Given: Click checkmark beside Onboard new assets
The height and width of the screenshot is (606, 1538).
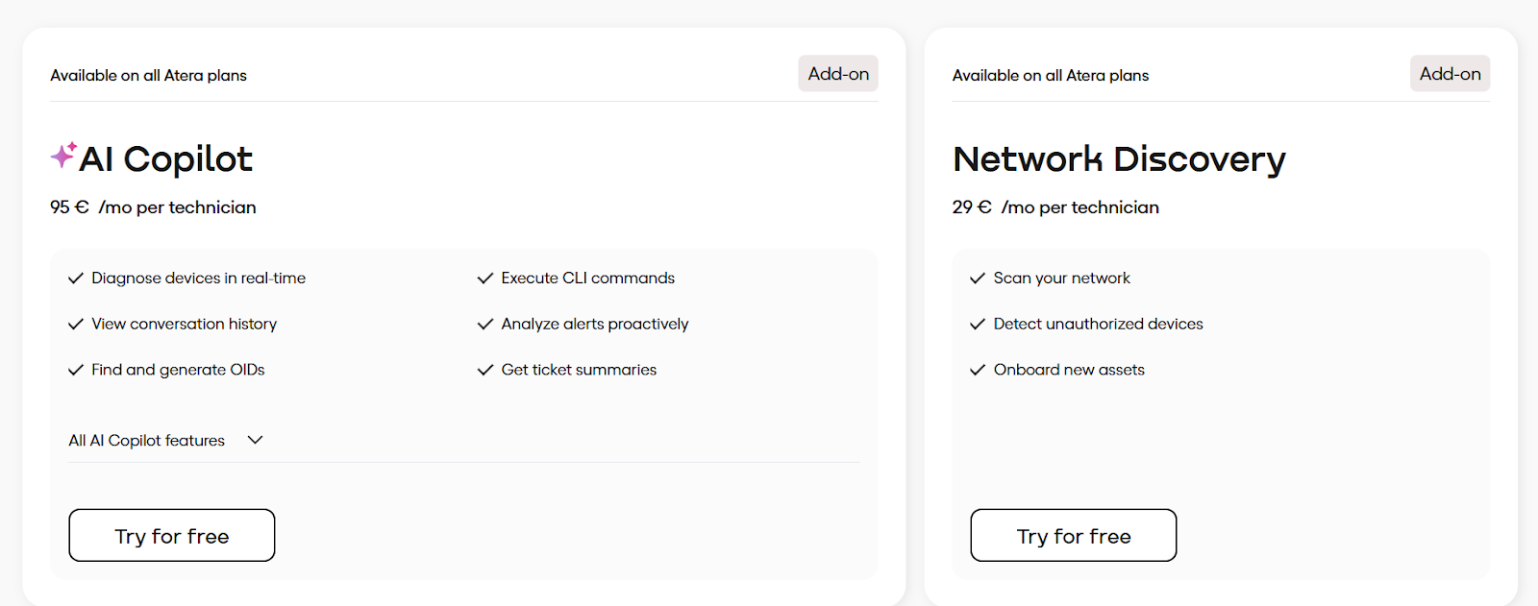Looking at the screenshot, I should [x=978, y=370].
